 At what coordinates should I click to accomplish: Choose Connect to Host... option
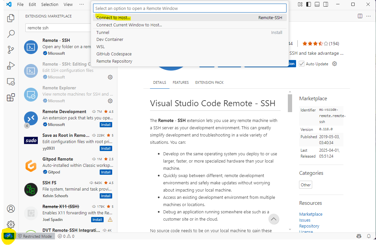(x=190, y=17)
